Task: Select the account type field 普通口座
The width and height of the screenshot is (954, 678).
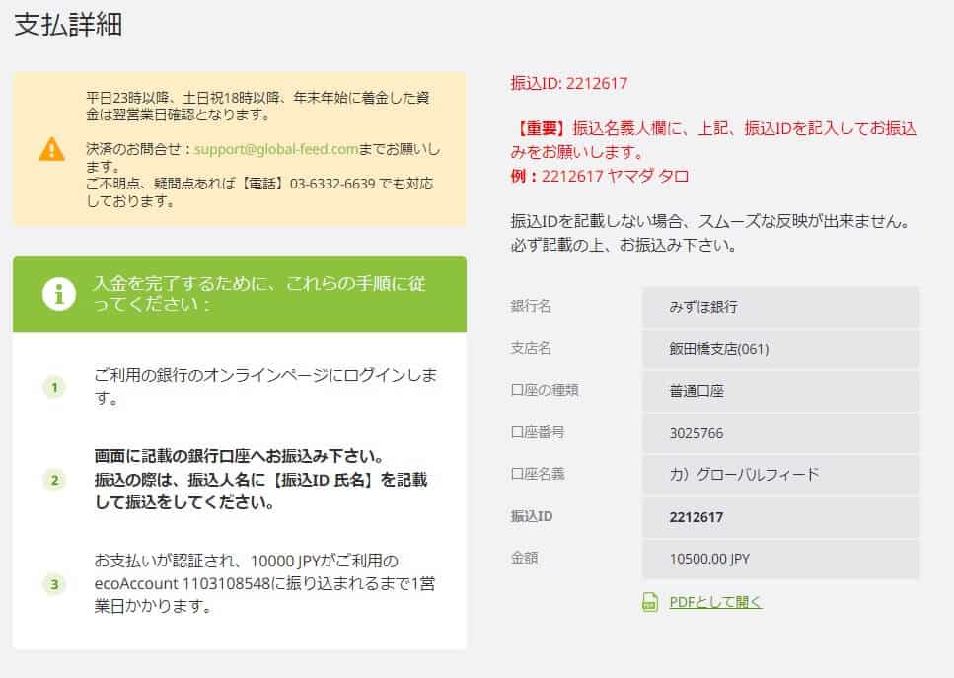Action: pyautogui.click(x=780, y=391)
